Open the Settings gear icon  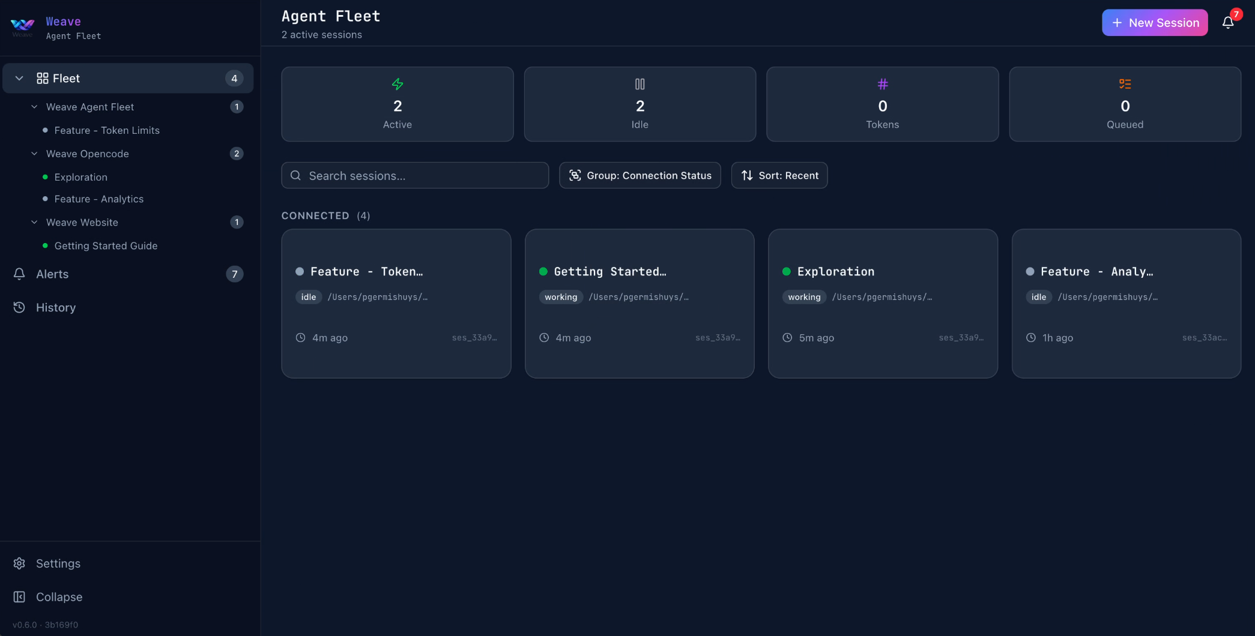(19, 563)
